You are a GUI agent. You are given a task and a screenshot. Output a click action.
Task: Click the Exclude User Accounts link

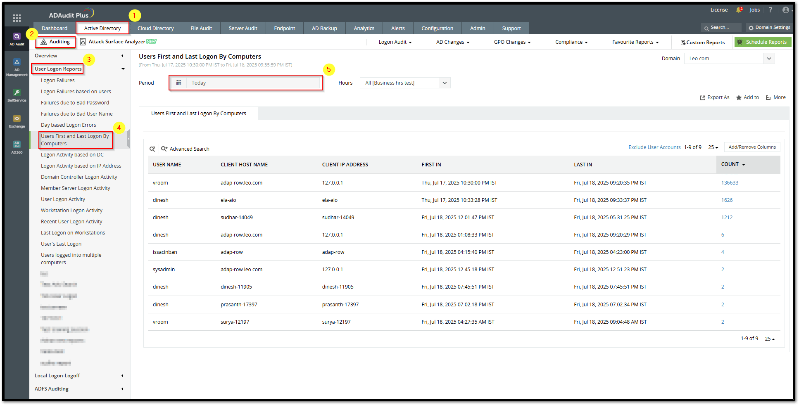654,147
